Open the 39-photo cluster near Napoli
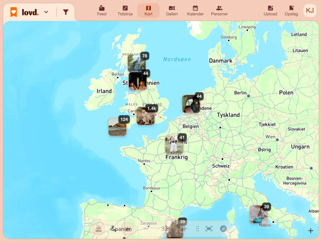Screen dimensions: 322x242 coord(258,214)
